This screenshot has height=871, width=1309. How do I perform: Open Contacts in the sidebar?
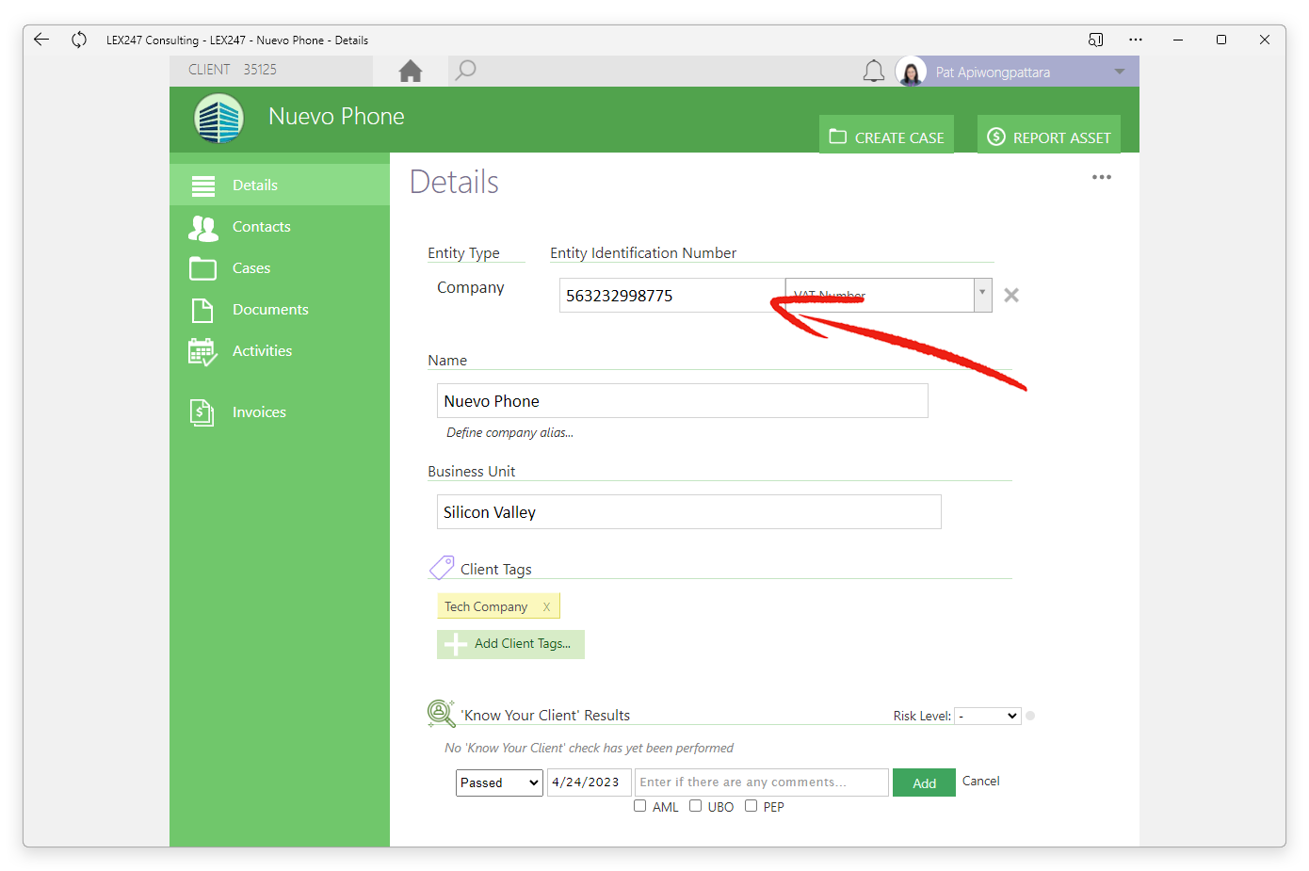click(280, 226)
